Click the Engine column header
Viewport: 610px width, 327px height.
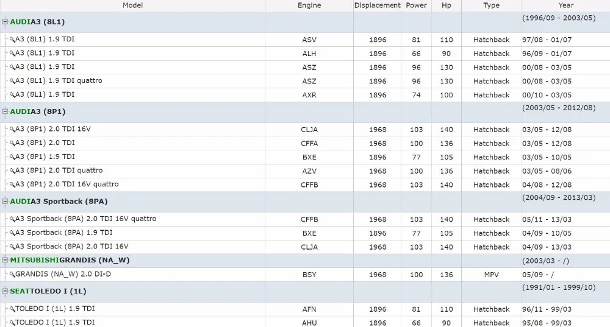(x=309, y=5)
